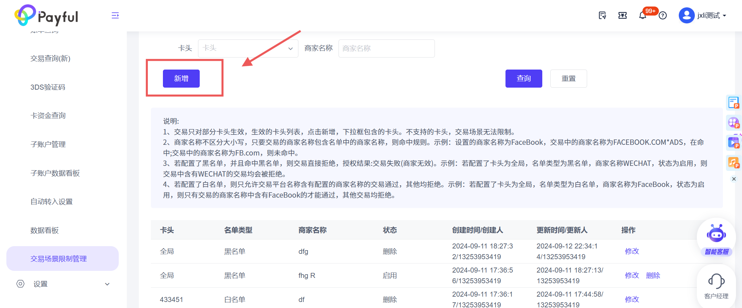742x308 pixels.
Task: Open 子账户数据看板 menu item
Action: coord(55,173)
